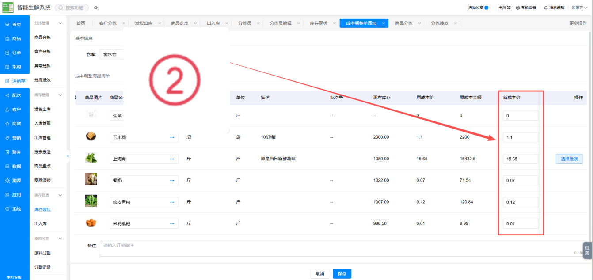This screenshot has width=593, height=280.
Task: Click the 新成本价 field for 玉米肠
Action: tap(521, 137)
